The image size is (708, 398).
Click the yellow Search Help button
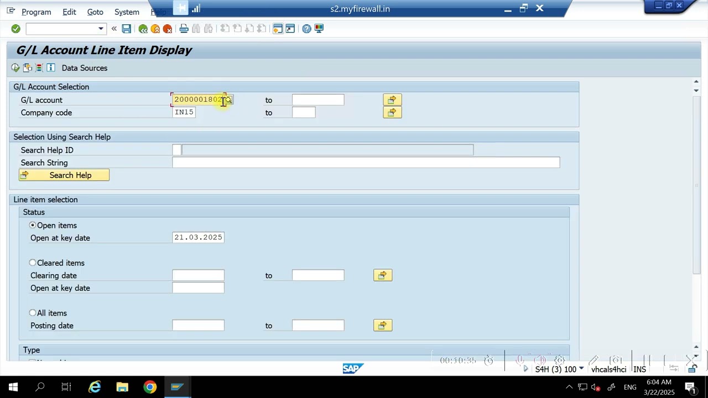click(x=64, y=175)
